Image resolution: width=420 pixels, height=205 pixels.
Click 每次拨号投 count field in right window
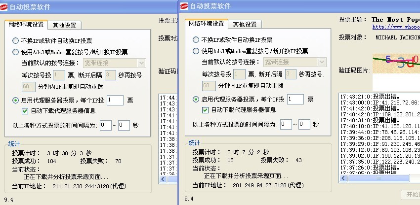(x=239, y=74)
